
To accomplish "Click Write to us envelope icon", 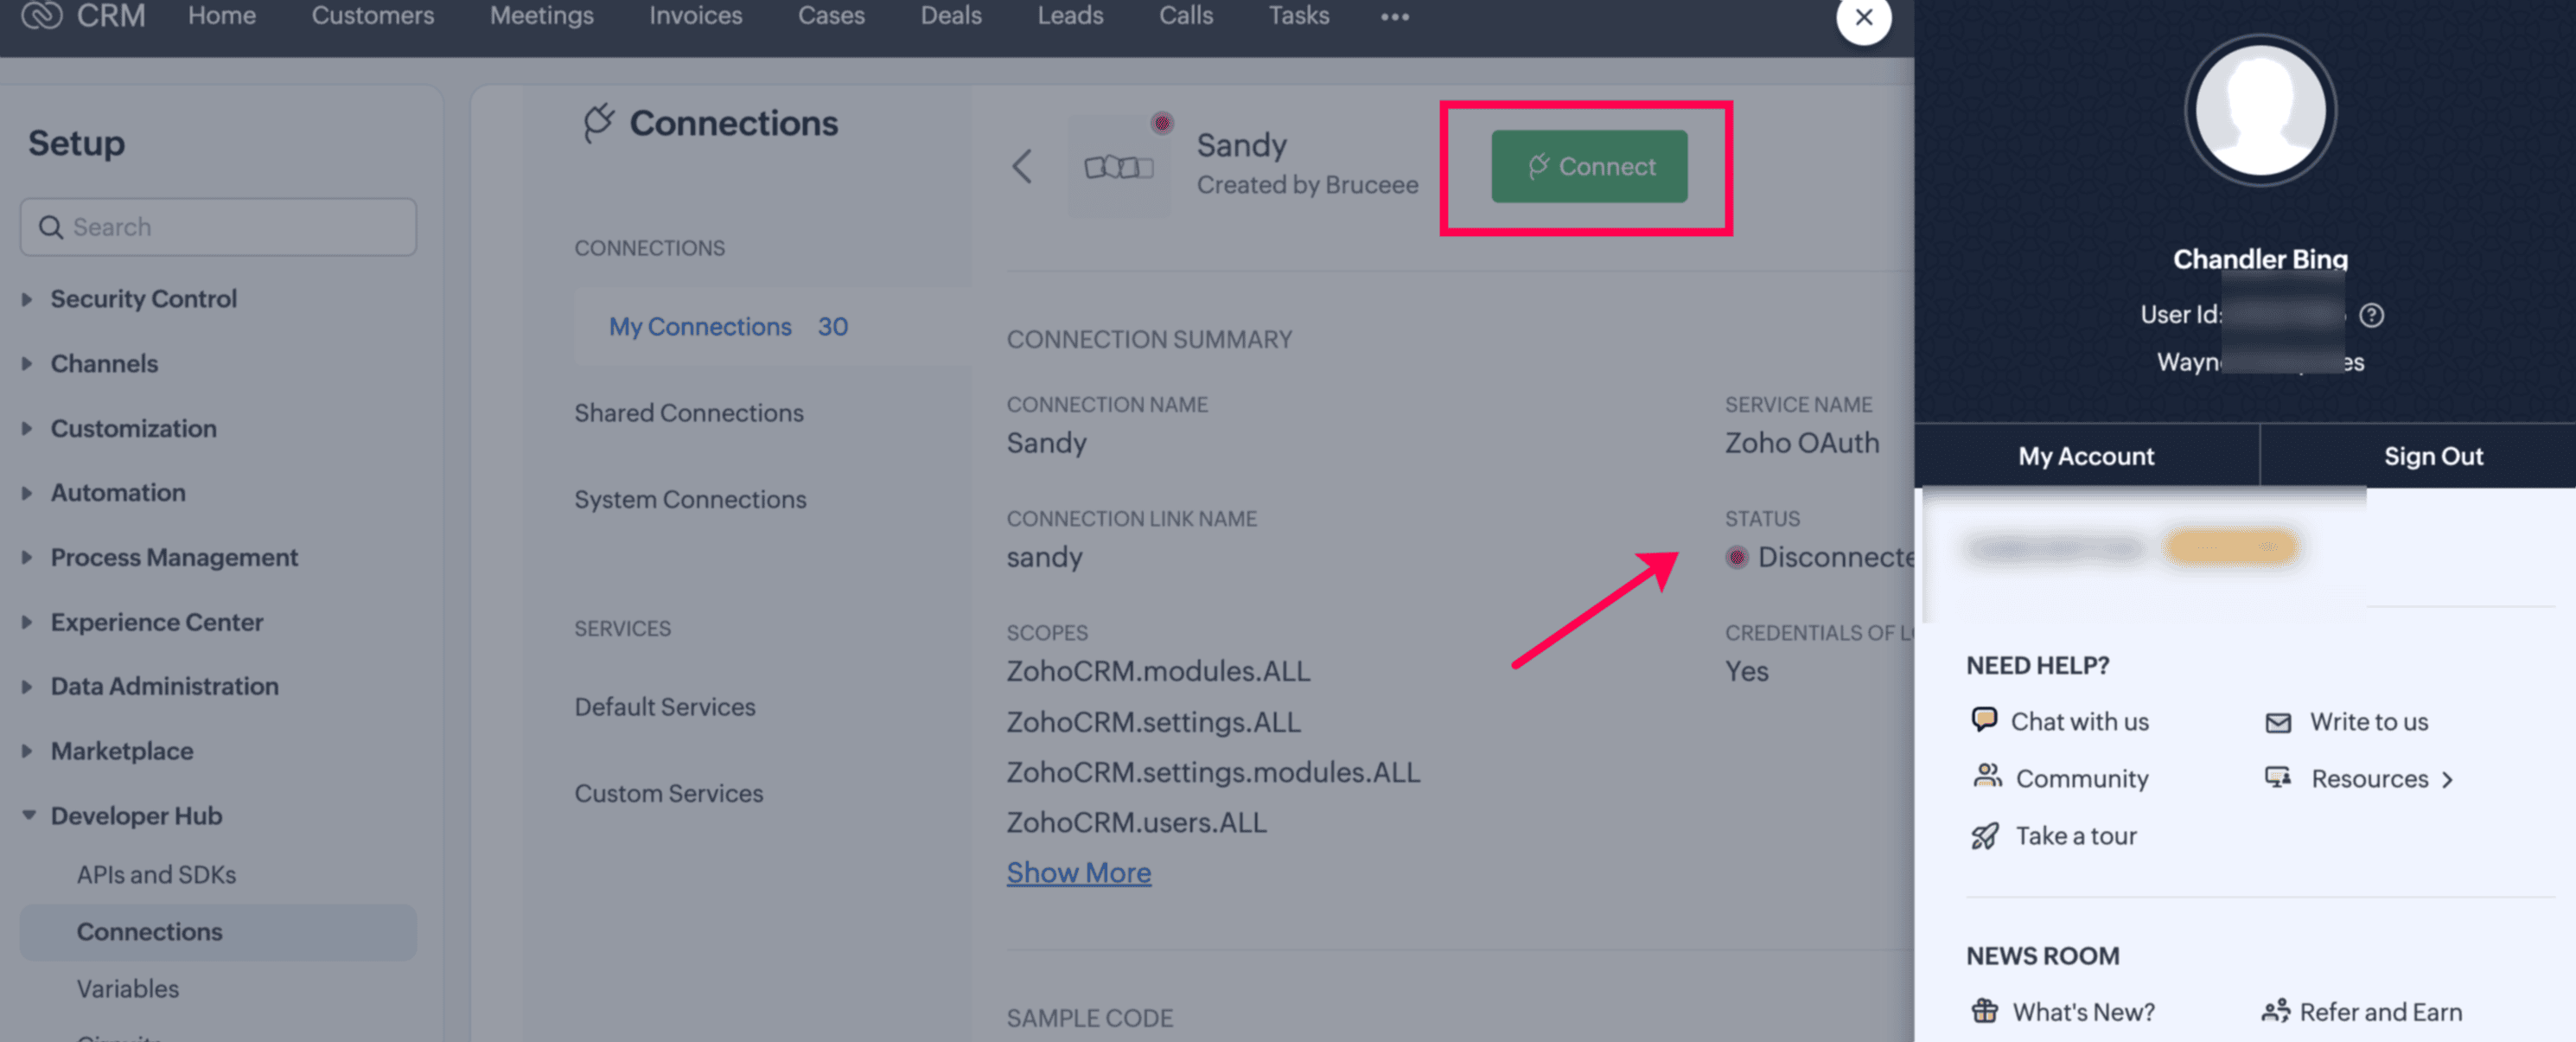I will coord(2277,722).
